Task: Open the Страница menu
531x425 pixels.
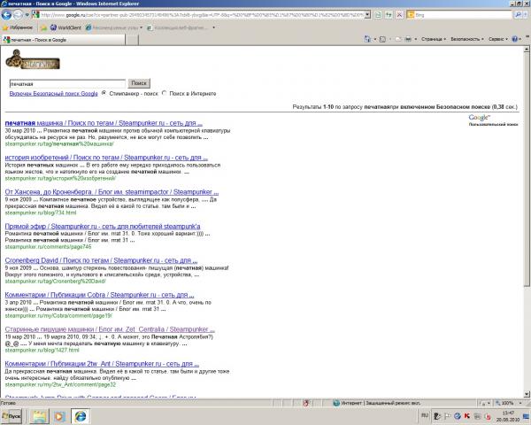Action: [x=434, y=39]
